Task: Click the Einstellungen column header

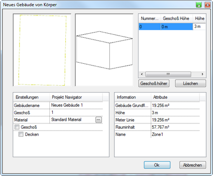Action: coord(31,97)
